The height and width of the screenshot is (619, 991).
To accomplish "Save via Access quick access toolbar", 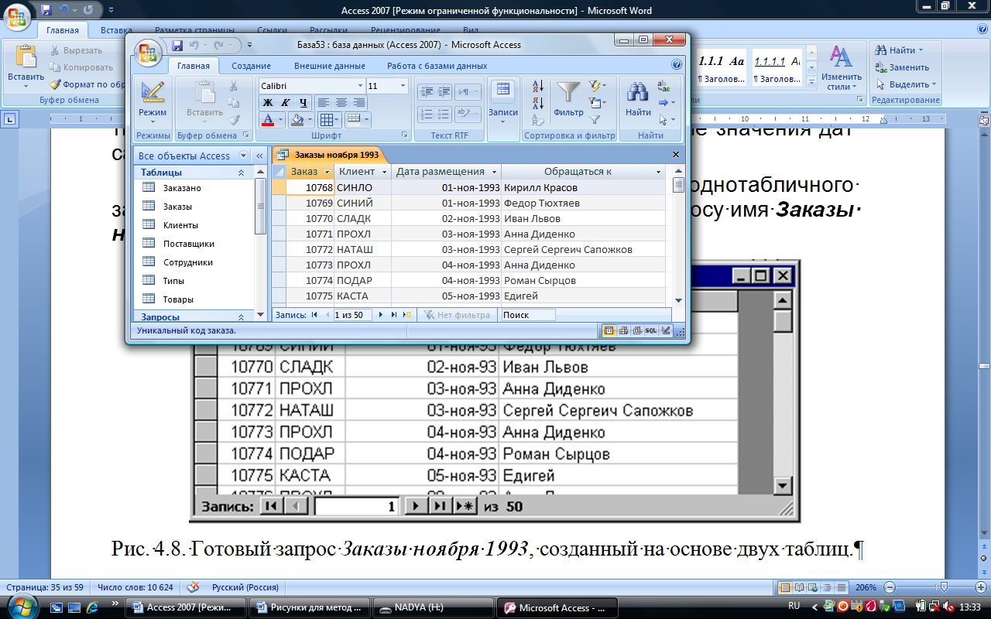I will click(x=177, y=46).
